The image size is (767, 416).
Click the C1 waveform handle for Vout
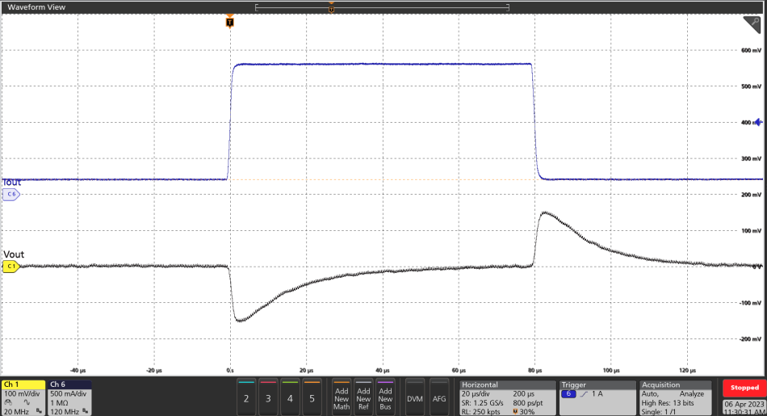pyautogui.click(x=11, y=266)
